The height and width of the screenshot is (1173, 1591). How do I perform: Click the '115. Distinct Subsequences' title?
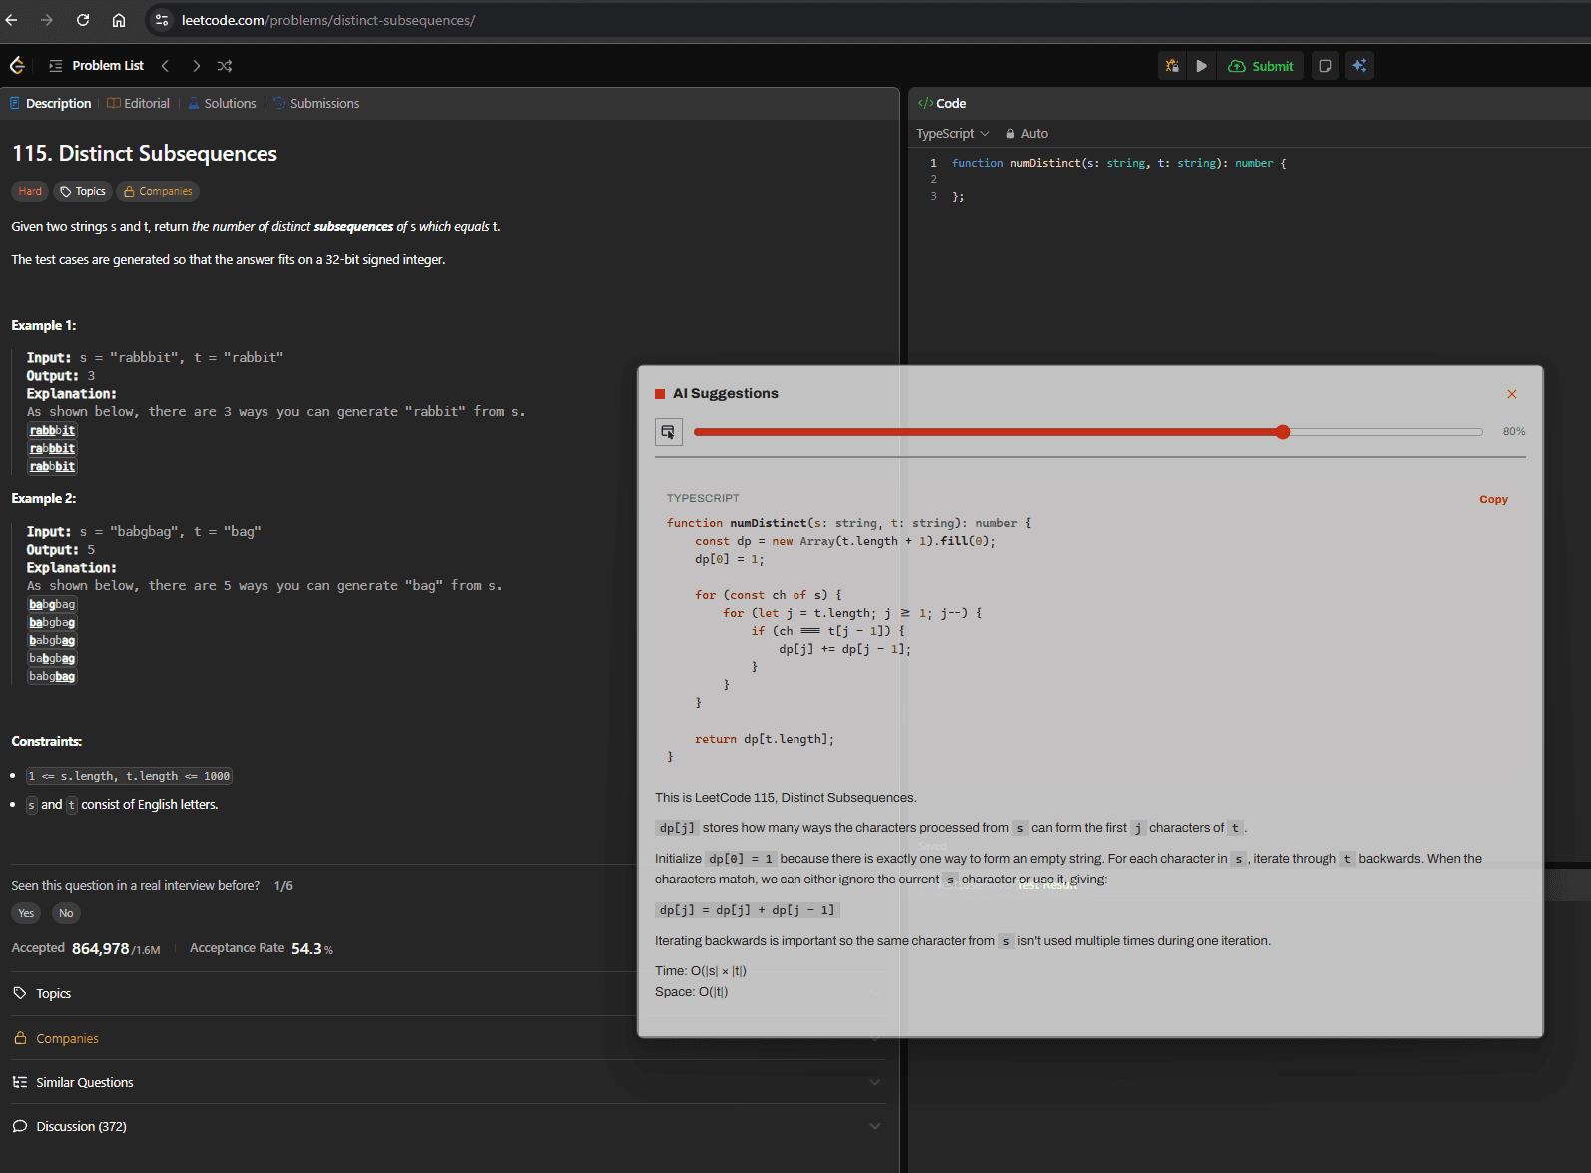(x=145, y=153)
